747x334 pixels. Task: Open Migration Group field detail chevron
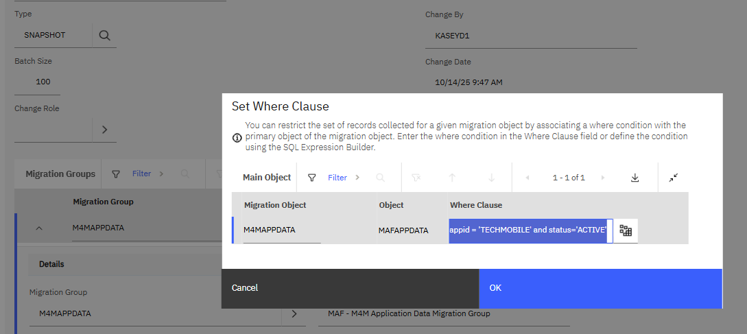coord(294,313)
